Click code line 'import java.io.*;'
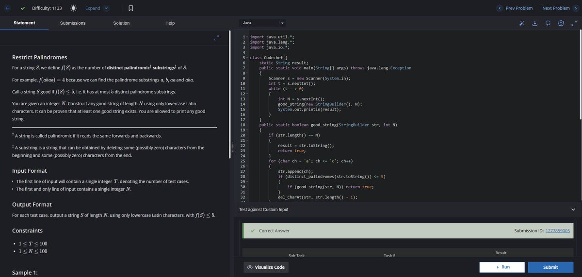Image resolution: width=582 pixels, height=277 pixels. click(x=269, y=48)
